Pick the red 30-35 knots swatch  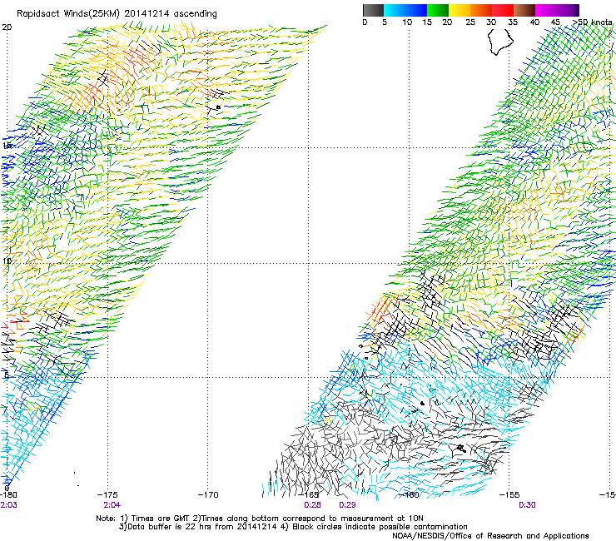point(503,10)
